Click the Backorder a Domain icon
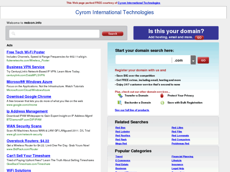Screen dimensions: 230x172 tap(120, 103)
